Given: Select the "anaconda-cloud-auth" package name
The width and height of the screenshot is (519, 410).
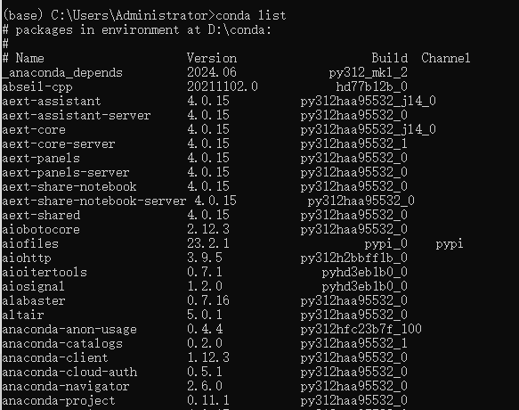Looking at the screenshot, I should tap(69, 372).
